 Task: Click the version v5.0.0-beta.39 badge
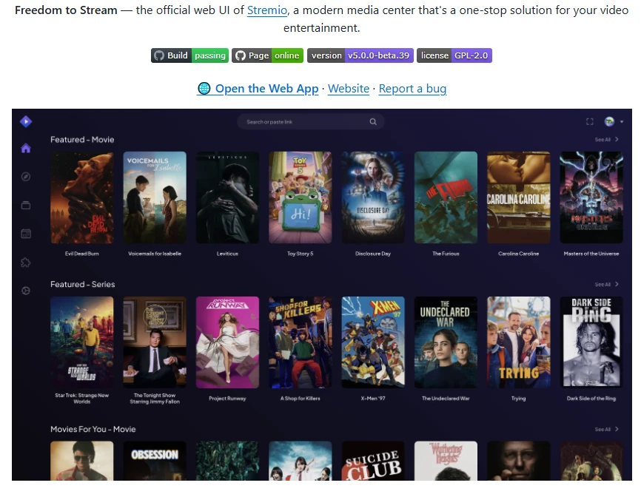click(x=360, y=55)
